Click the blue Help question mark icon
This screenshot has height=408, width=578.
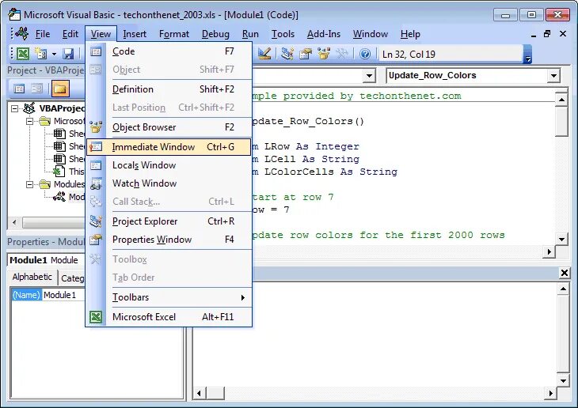(365, 54)
